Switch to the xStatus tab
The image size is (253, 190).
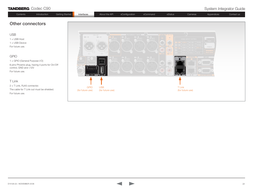(x=170, y=15)
